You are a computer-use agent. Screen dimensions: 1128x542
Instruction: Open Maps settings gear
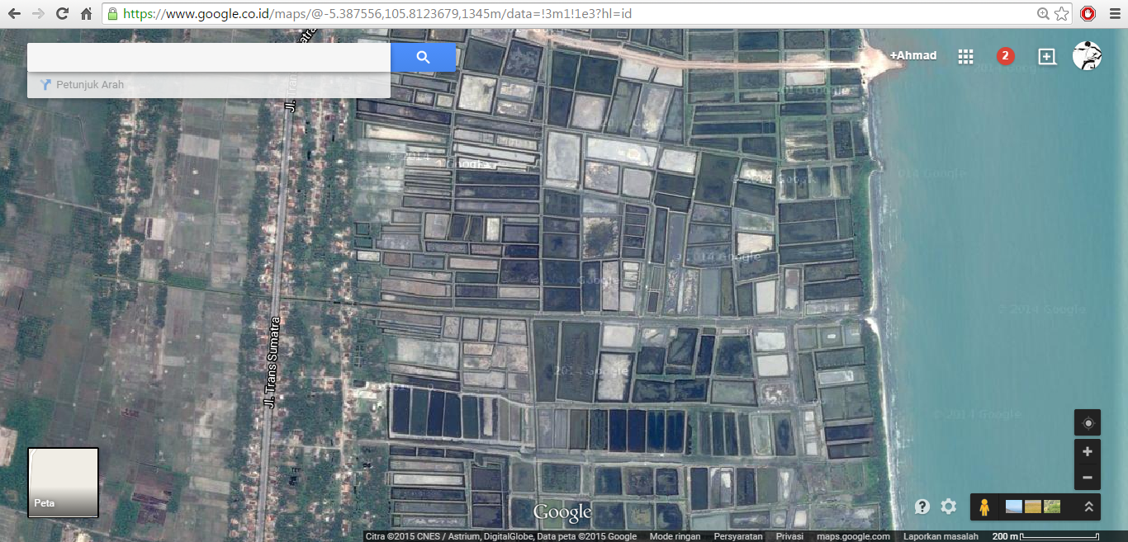tap(949, 507)
